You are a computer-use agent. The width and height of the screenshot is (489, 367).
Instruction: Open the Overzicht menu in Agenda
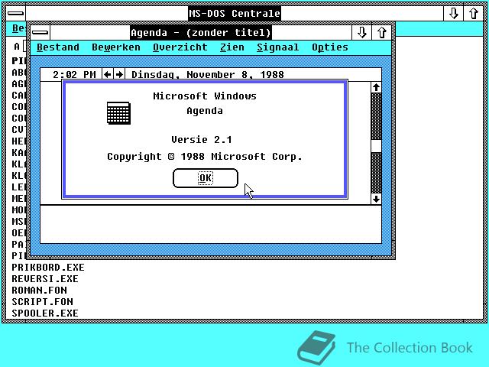180,47
